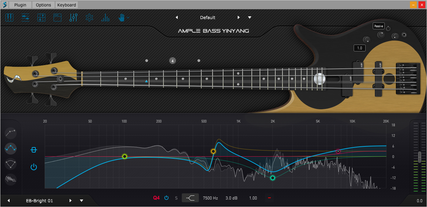Viewport: 427px width, 207px height.
Task: Open the Options menu
Action: 43,5
